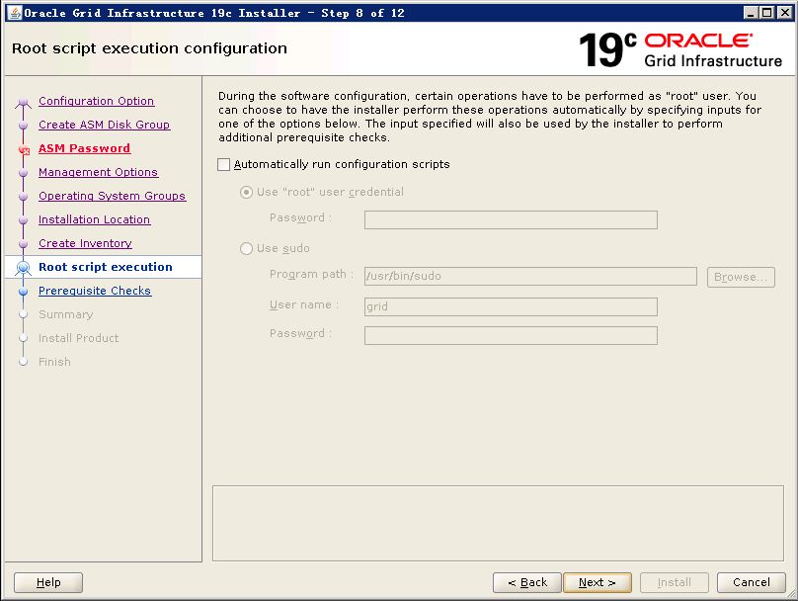Go to Configuration Option step
This screenshot has width=798, height=601.
point(96,101)
